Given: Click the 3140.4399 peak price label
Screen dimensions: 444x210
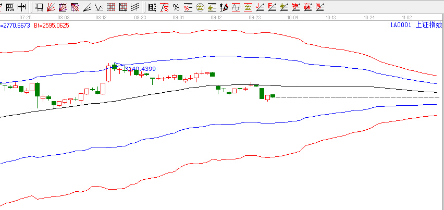Looking at the screenshot, I should point(140,68).
